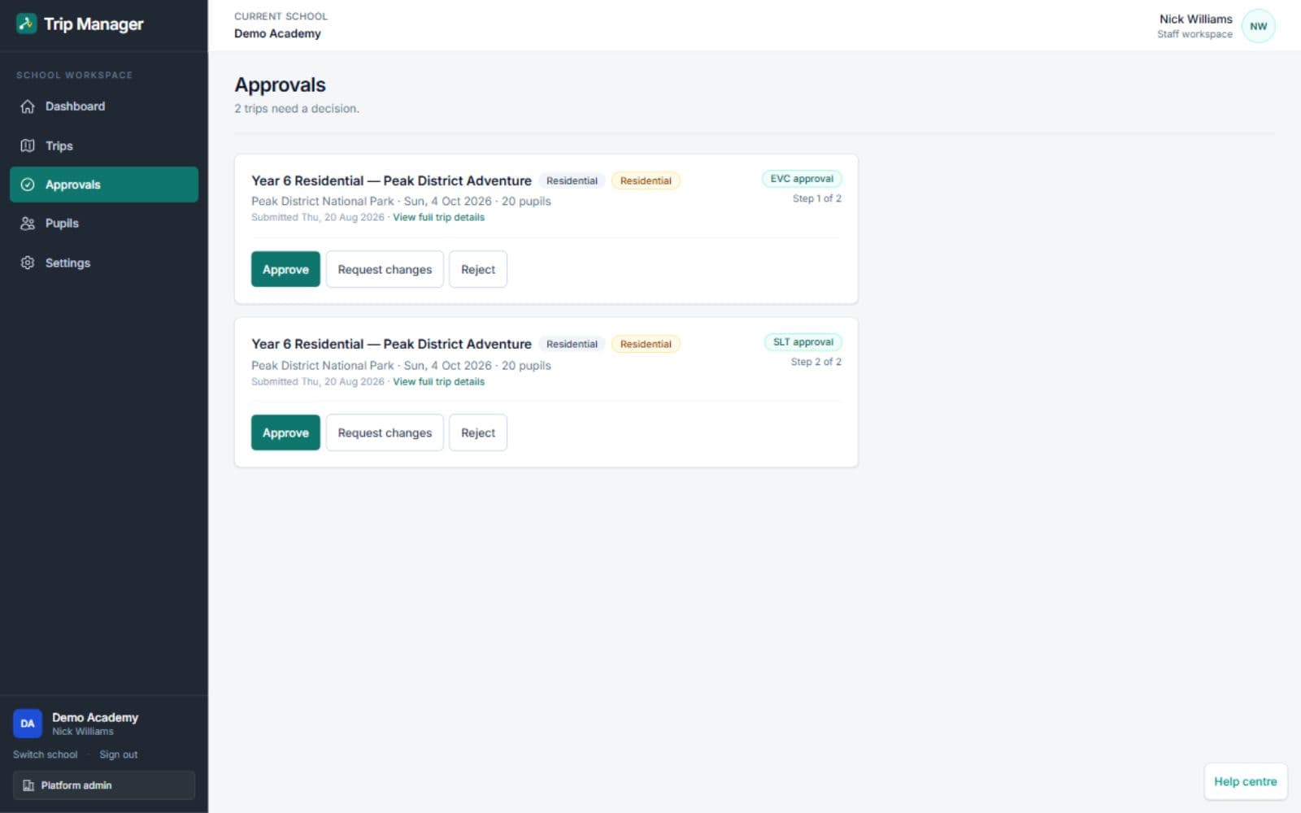
Task: Click the yellow Residential tag on the EVC card
Action: (x=646, y=180)
